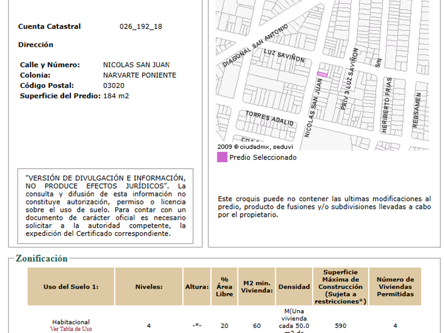Click the 'Habitacional' land use cell

point(71,322)
